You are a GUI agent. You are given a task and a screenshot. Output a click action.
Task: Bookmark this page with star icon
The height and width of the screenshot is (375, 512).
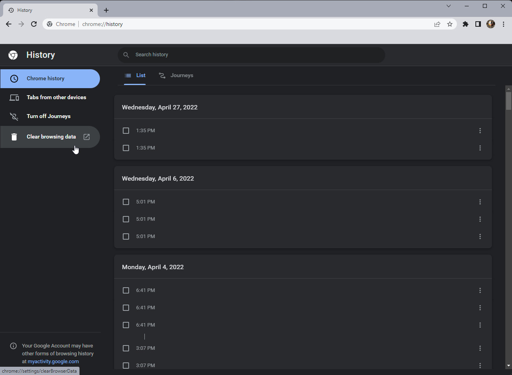450,24
